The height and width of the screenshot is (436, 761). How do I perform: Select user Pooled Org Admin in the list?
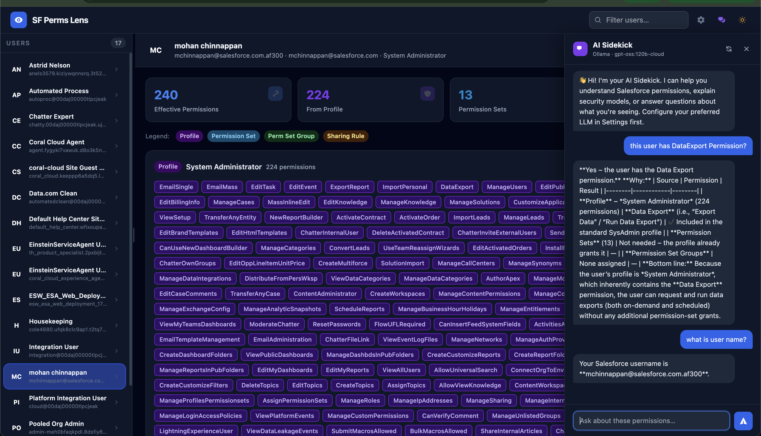64,428
